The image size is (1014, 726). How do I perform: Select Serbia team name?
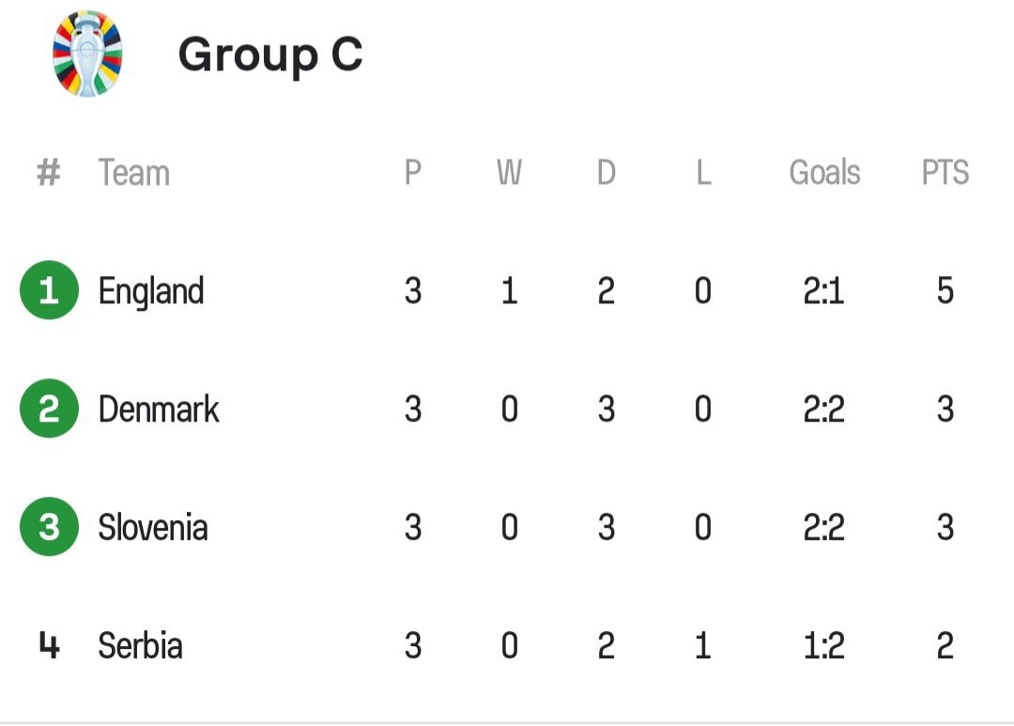[141, 646]
